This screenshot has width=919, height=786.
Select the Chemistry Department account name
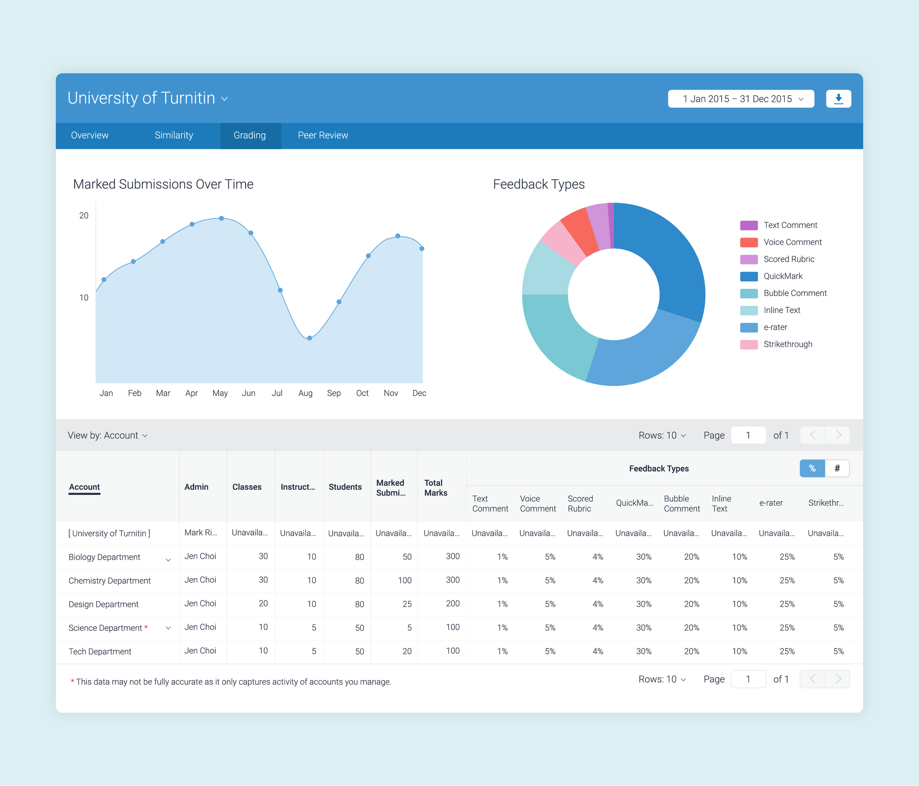(x=110, y=580)
